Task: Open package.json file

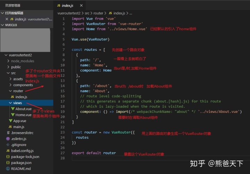Action: (21, 163)
